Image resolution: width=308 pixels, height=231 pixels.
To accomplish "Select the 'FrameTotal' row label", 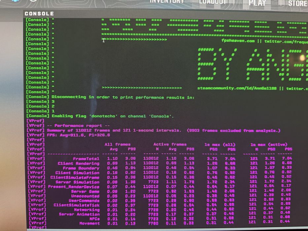I will tap(86, 158).
